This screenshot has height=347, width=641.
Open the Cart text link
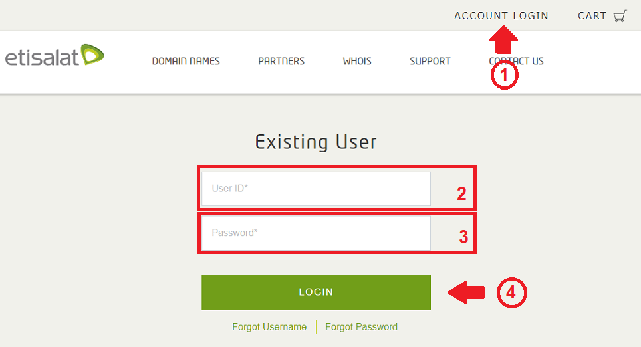point(592,16)
